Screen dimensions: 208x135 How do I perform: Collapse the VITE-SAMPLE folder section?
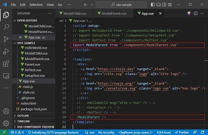pos(34,43)
